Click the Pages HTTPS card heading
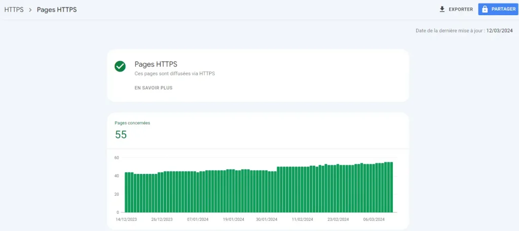The height and width of the screenshot is (231, 519). click(x=156, y=64)
